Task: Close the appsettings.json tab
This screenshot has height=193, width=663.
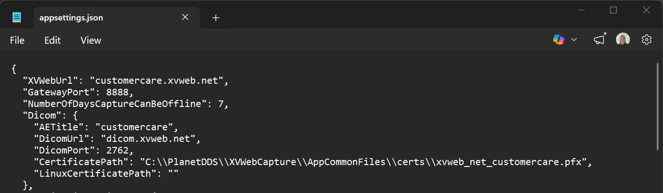Action: point(185,18)
